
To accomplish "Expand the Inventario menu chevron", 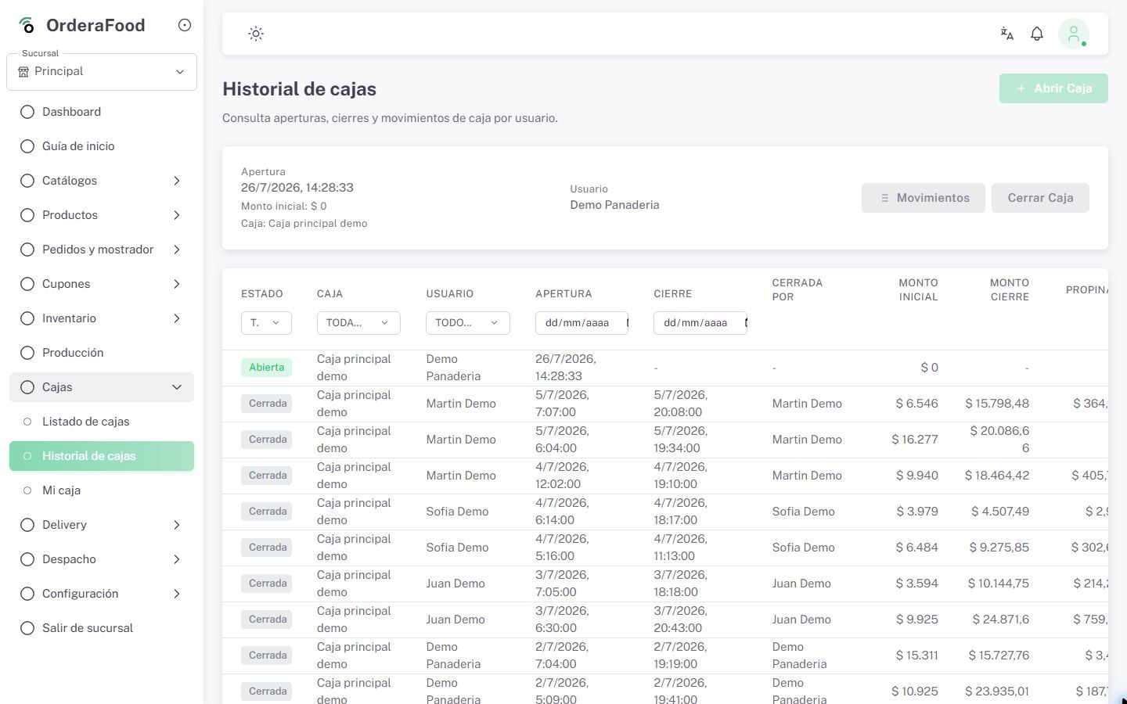I will pyautogui.click(x=177, y=318).
